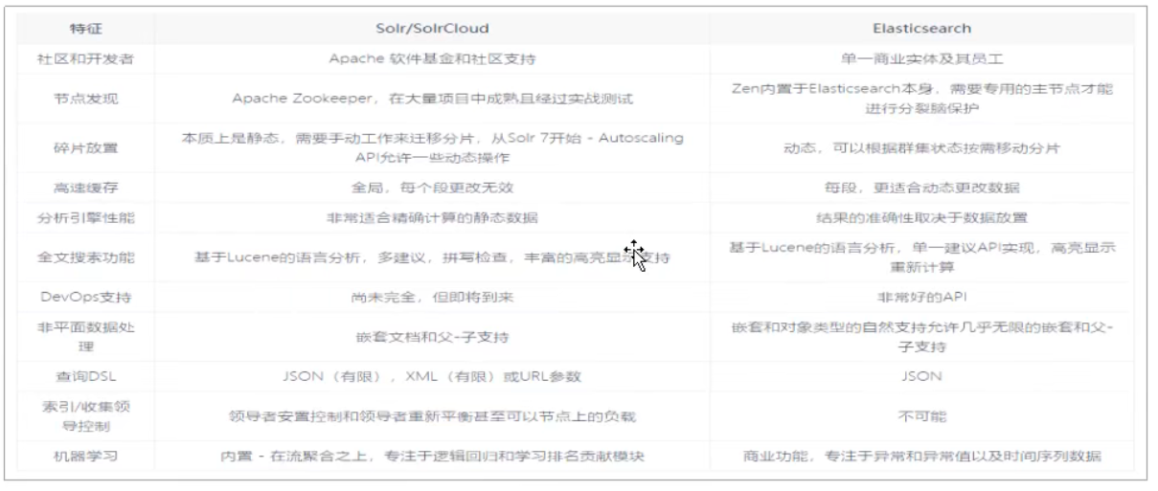Click cell "JSON（有限），XML（有限）或URL参数"
1158x491 pixels.
433,376
